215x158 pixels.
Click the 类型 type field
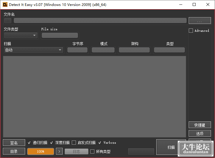click(x=169, y=50)
